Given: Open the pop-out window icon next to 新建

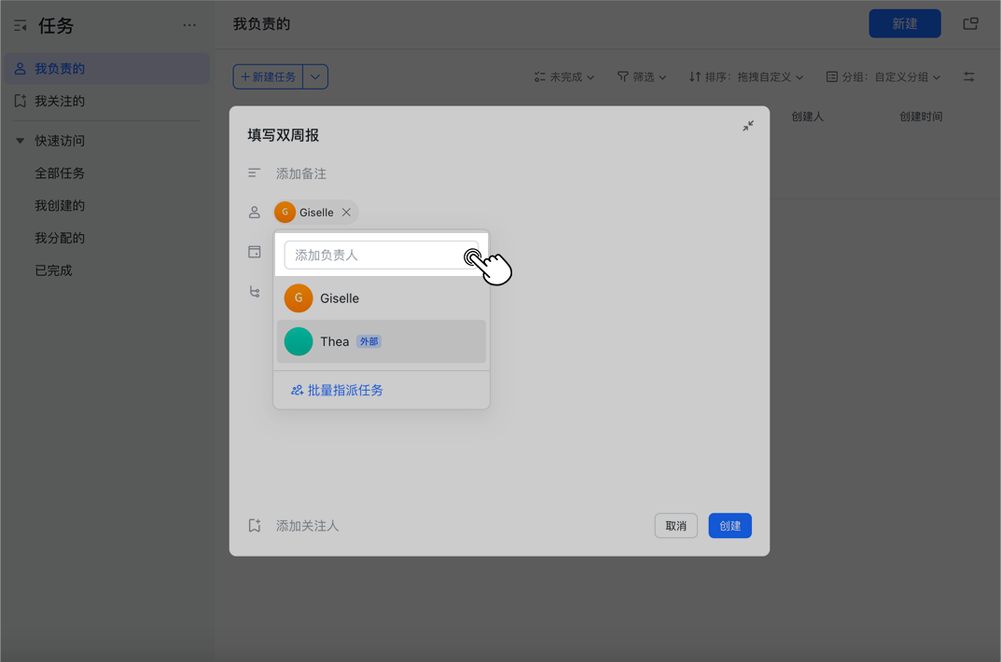Looking at the screenshot, I should tap(970, 24).
